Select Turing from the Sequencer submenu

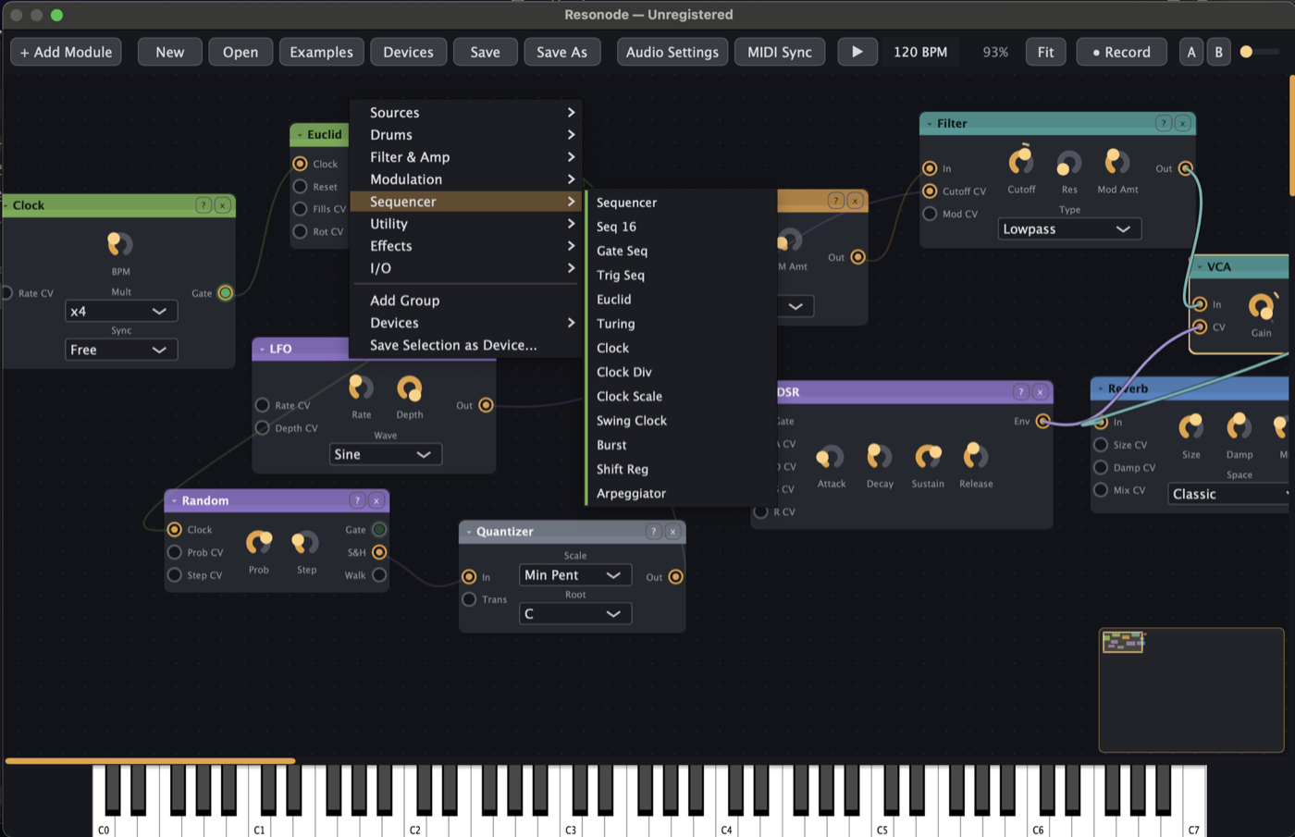682,324
